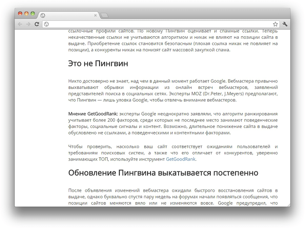Click the red close window button

point(20,14)
